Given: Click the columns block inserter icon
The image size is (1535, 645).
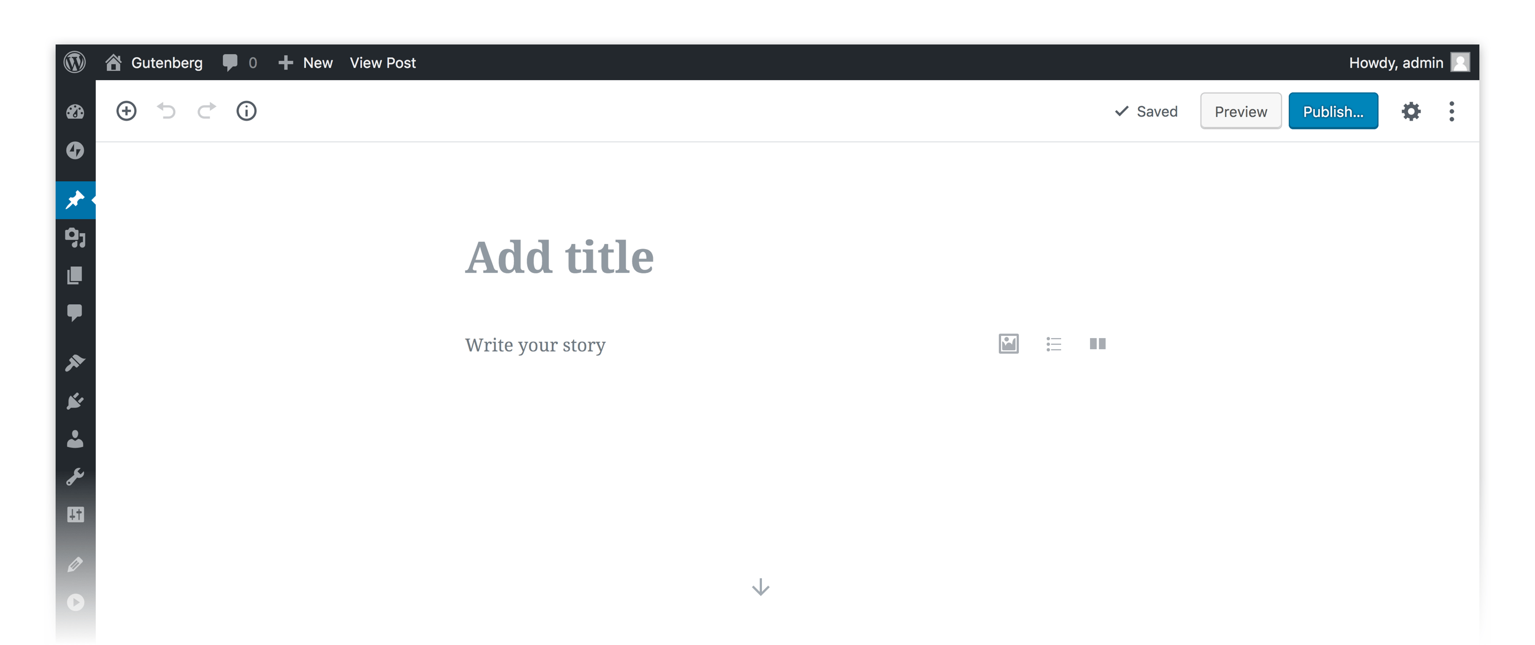Looking at the screenshot, I should click(1098, 344).
